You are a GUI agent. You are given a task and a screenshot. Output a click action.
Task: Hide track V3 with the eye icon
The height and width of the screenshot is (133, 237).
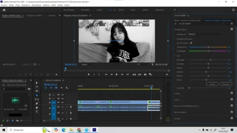[x=62, y=95]
